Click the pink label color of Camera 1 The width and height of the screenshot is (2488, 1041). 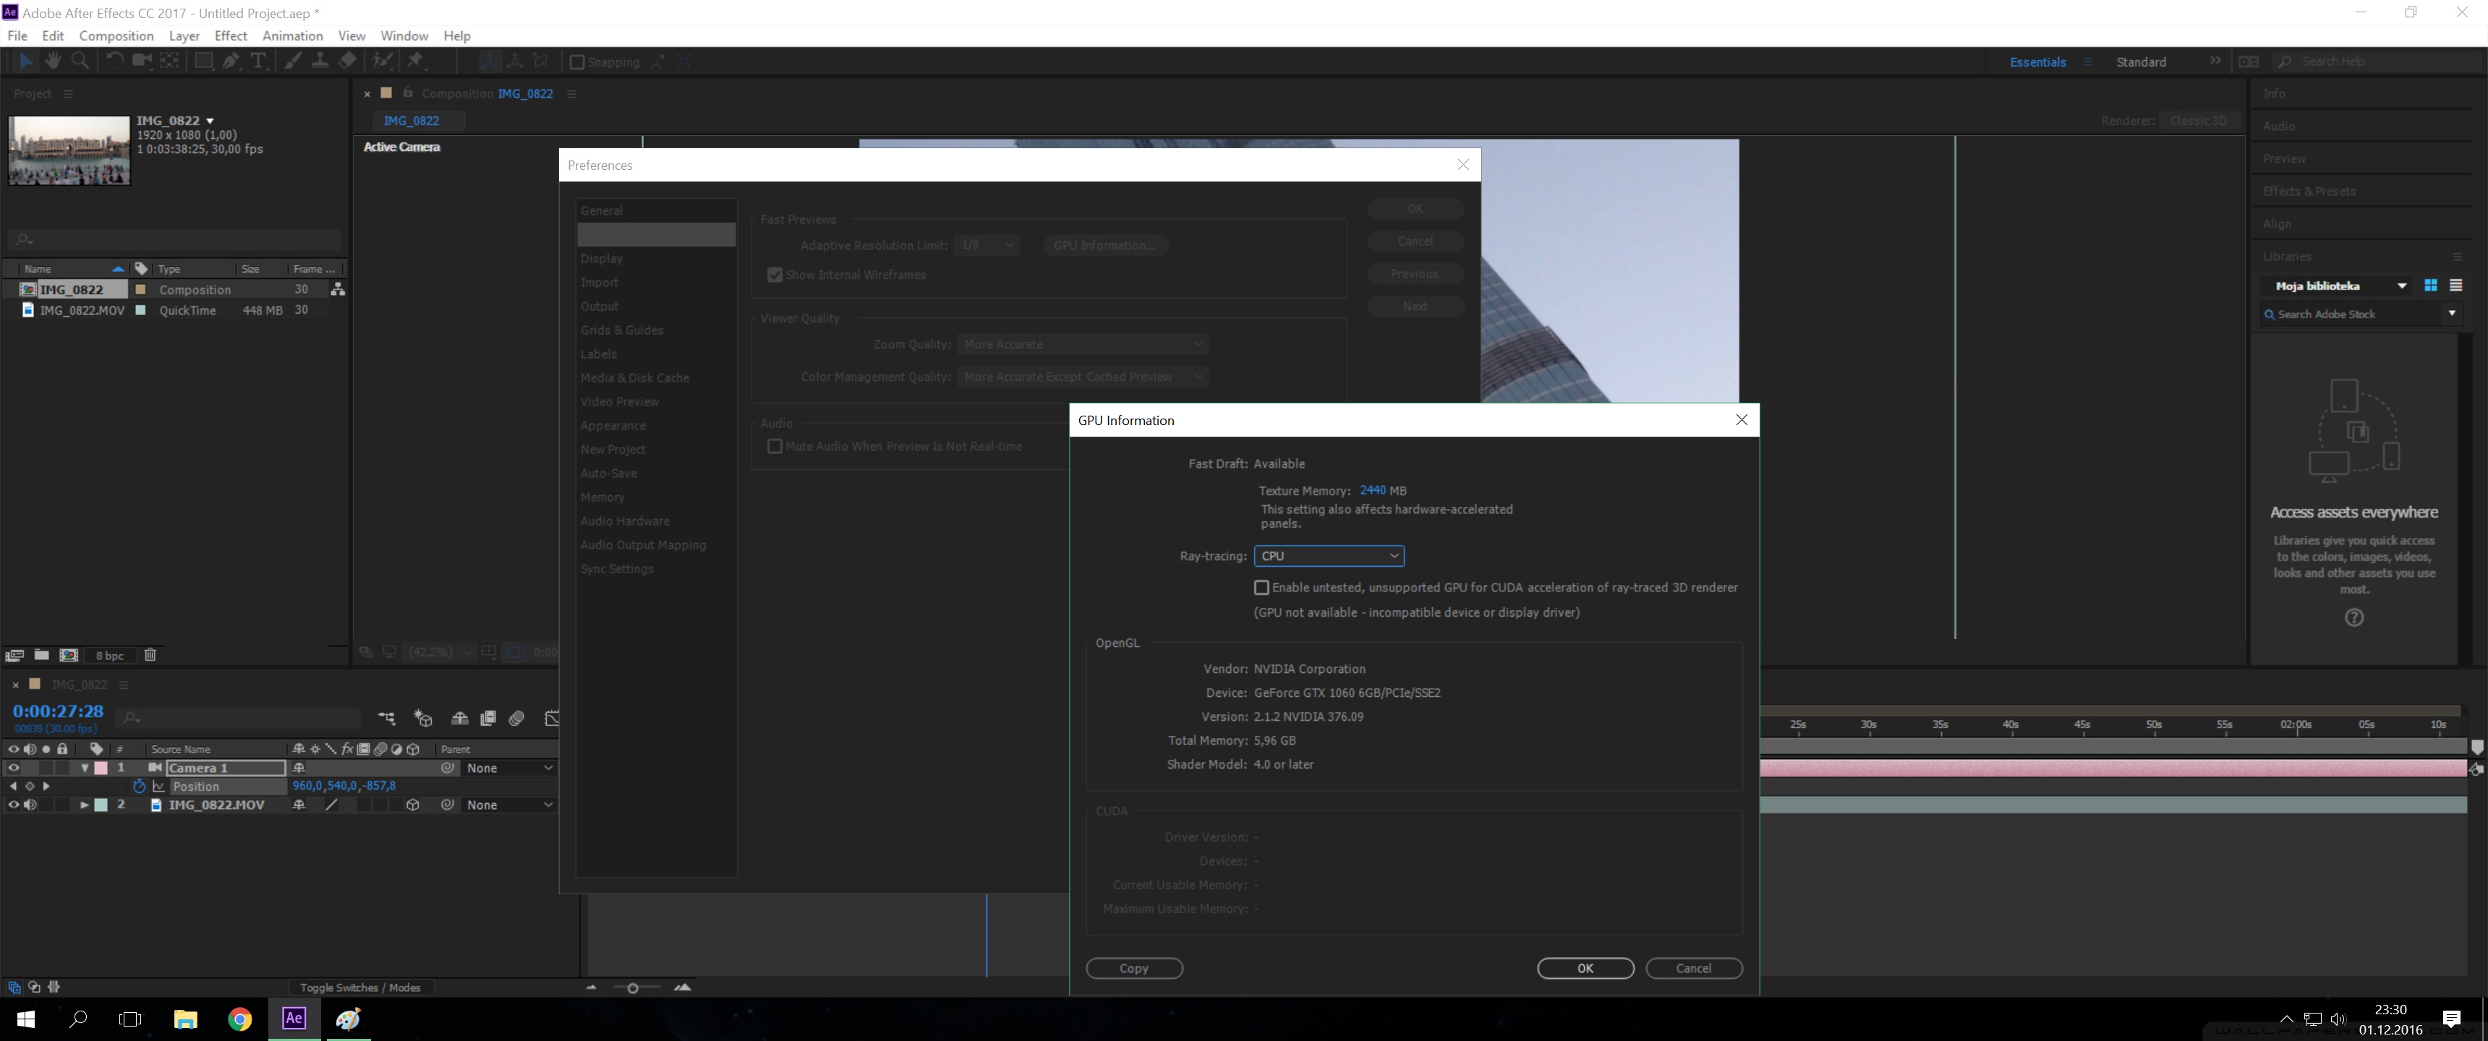(x=101, y=768)
